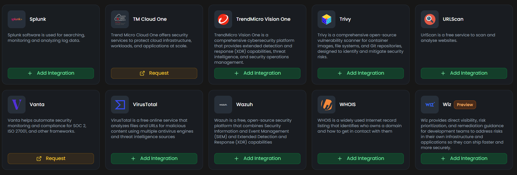
Task: Click the Wiz logo icon
Action: [430, 104]
